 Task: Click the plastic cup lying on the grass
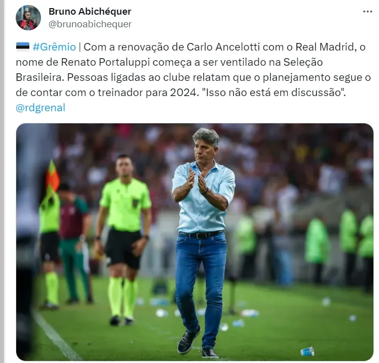click(307, 351)
